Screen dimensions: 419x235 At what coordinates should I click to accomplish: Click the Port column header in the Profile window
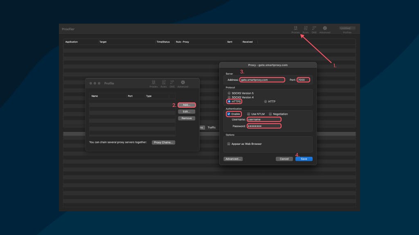130,96
